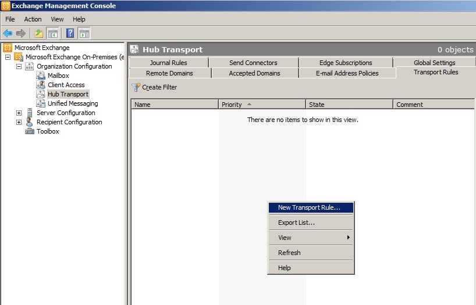Collapse the Organization Configuration node

(19, 66)
